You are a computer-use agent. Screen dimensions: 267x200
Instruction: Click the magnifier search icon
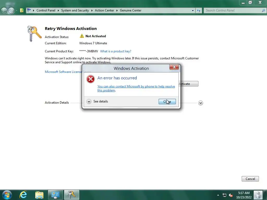click(x=263, y=10)
